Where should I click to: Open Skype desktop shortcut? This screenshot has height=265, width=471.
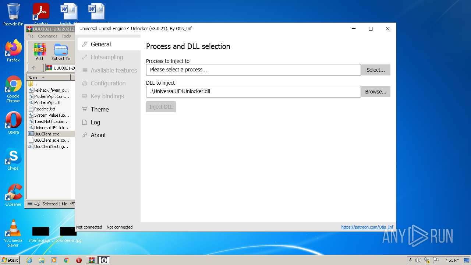click(13, 159)
